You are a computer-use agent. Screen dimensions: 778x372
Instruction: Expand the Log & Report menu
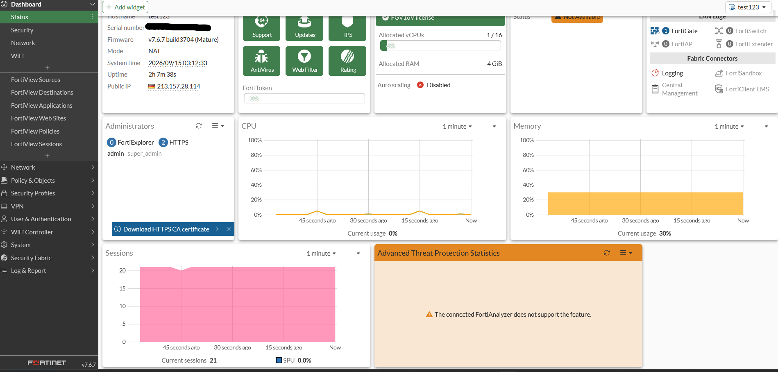coord(49,270)
